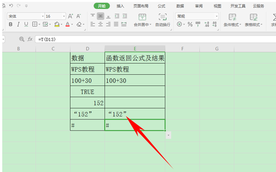Viewport: 276px width, 172px height.
Task: Center text horizontally
Action: [101, 24]
